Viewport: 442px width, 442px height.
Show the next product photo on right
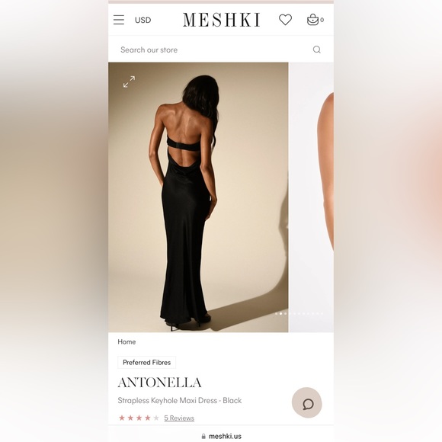(x=312, y=197)
